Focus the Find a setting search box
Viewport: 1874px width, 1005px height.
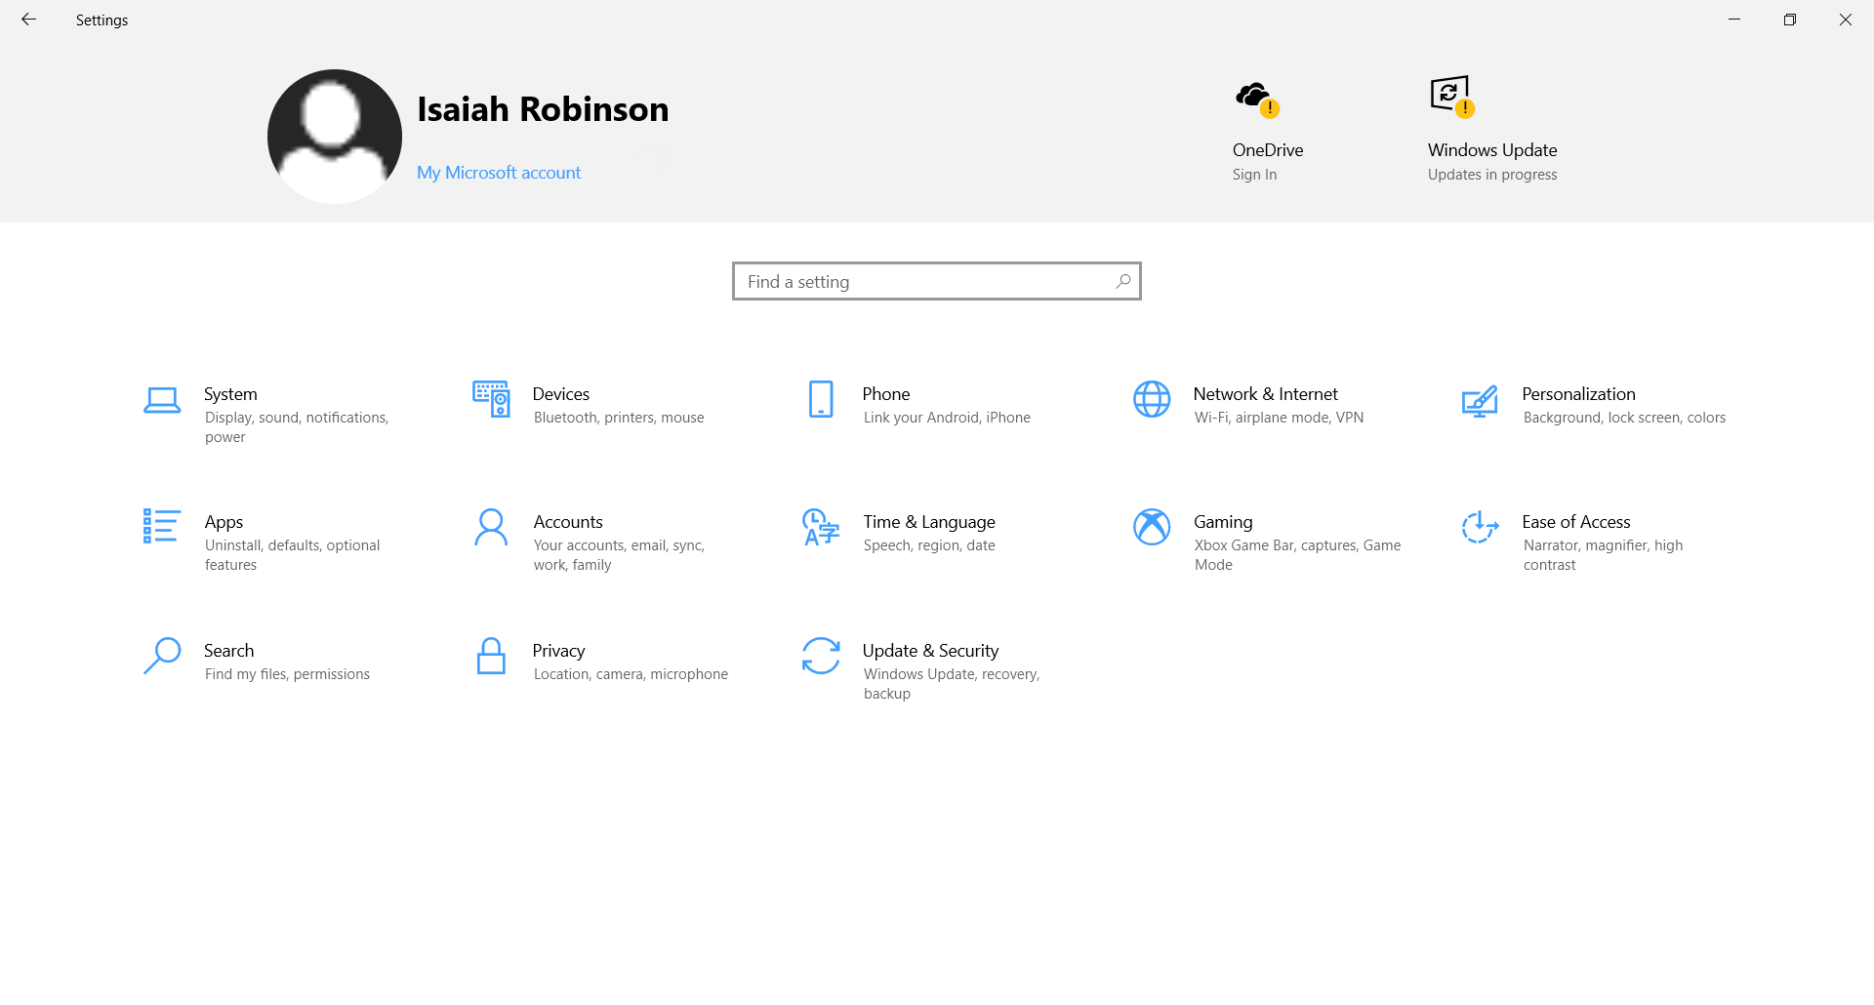[x=937, y=281]
